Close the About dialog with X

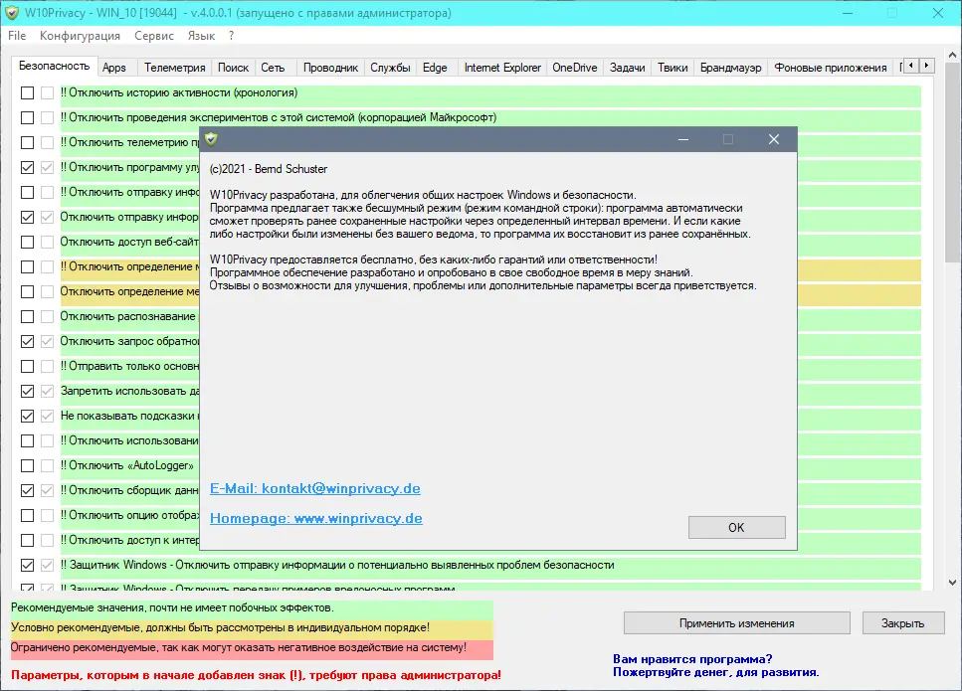(x=774, y=139)
